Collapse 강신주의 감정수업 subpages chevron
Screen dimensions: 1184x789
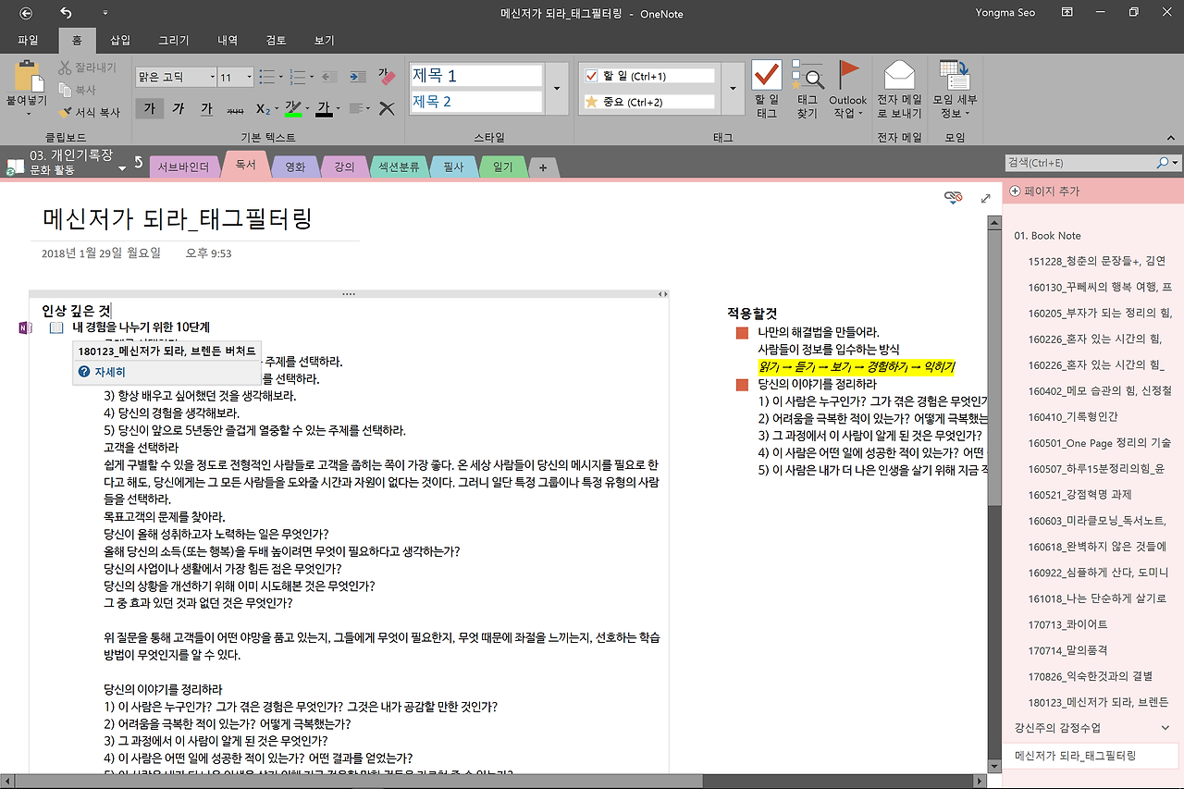[x=1165, y=728]
